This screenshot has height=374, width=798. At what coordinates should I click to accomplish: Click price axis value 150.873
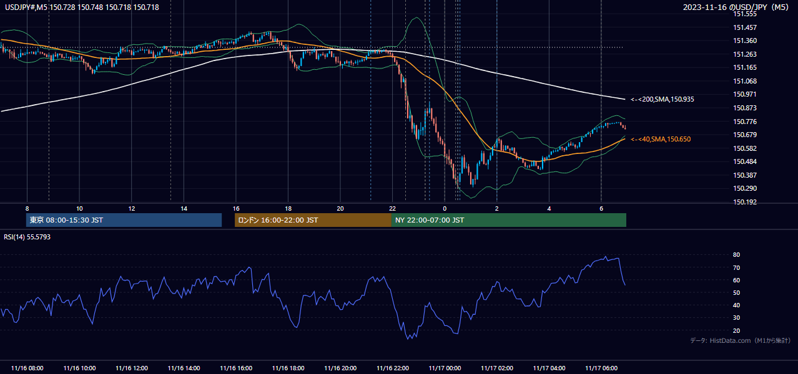point(745,108)
